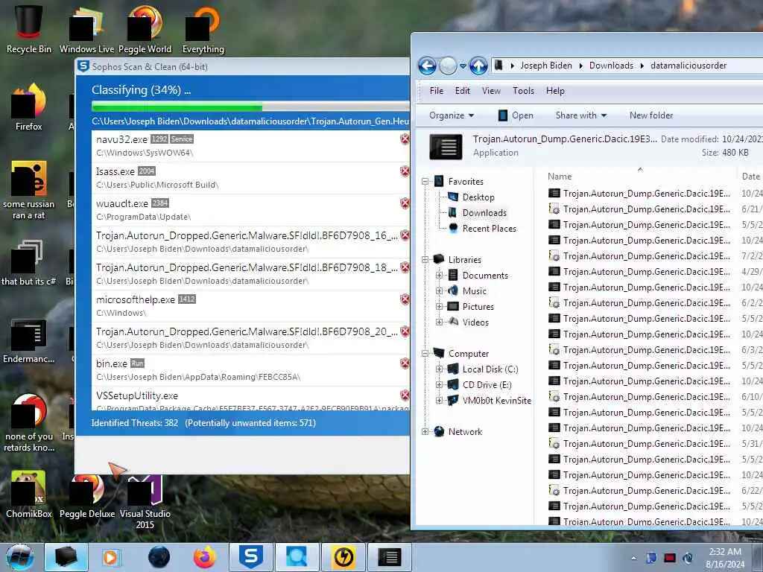Open the magnifier search taskbar app

pos(297,557)
